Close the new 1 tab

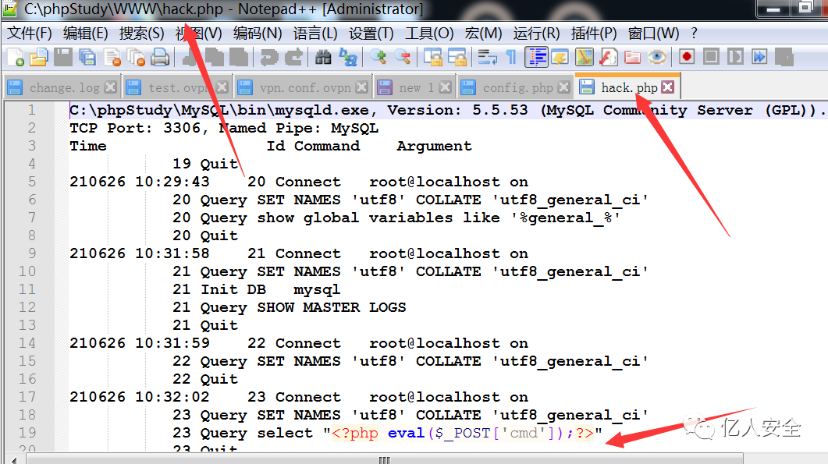[446, 87]
